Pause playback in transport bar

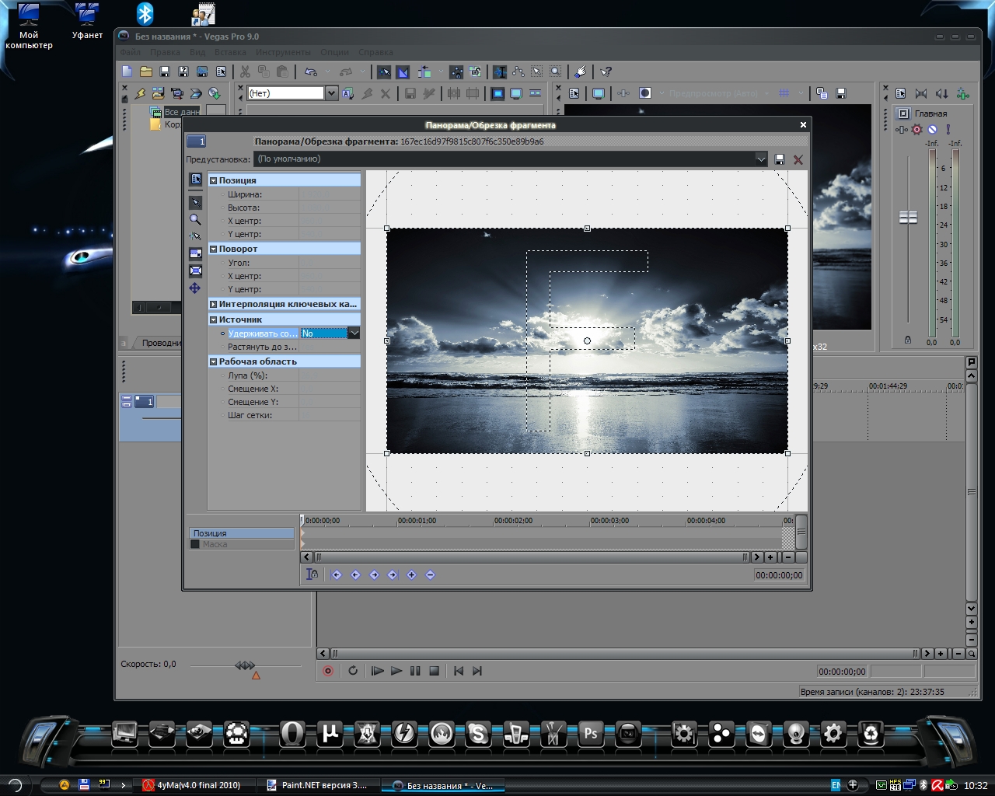(415, 671)
